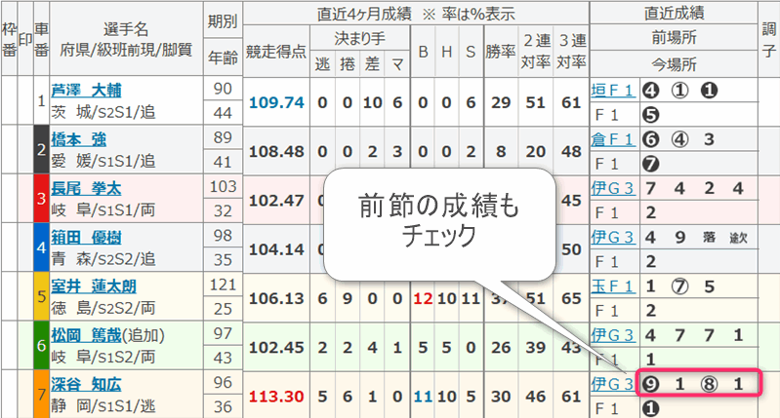Image resolution: width=780 pixels, height=418 pixels.
Task: Click the 決まり手 column header
Action: point(359,39)
